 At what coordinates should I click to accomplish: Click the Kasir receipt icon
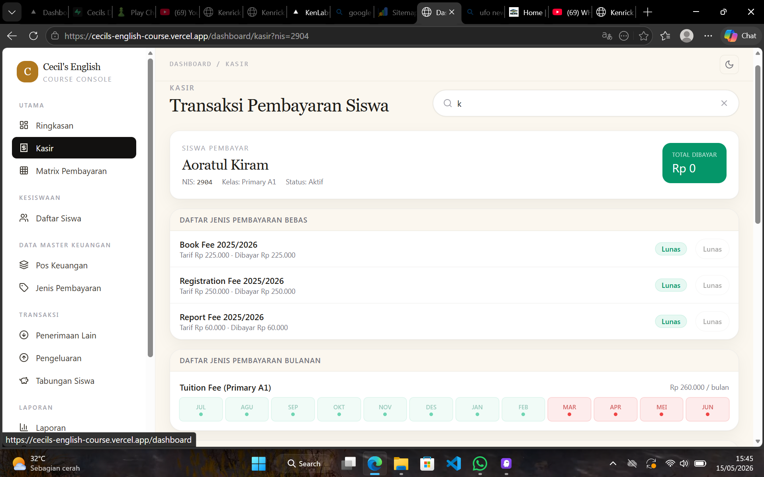coord(24,148)
